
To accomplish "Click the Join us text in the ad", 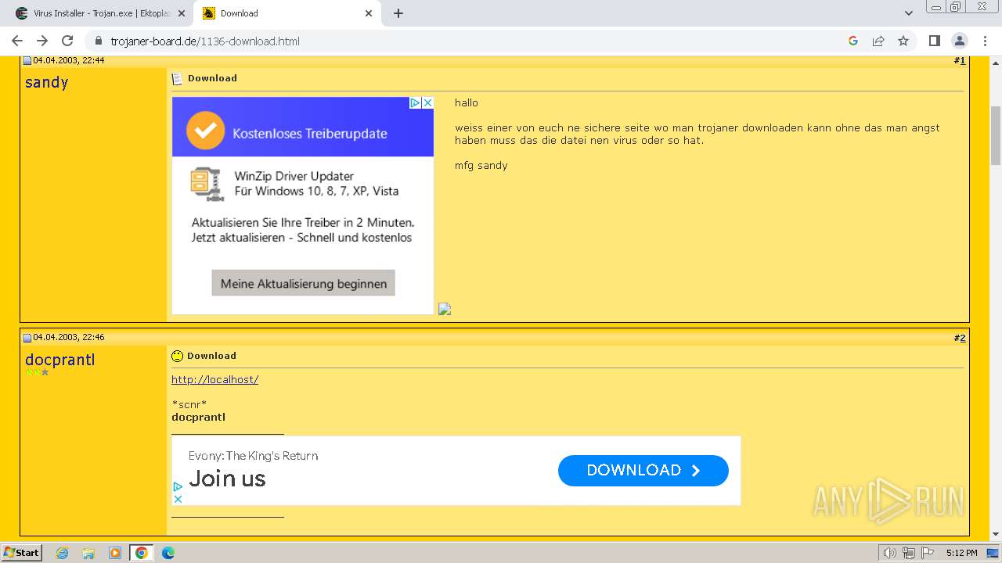I will (227, 479).
